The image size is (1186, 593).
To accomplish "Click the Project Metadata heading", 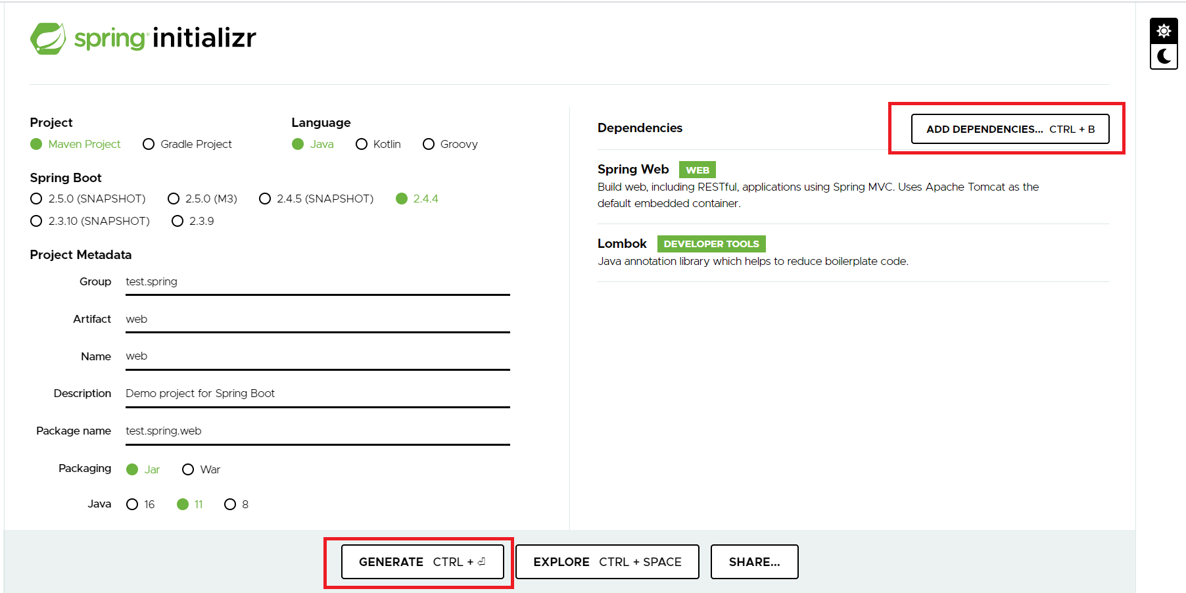I will tap(81, 254).
